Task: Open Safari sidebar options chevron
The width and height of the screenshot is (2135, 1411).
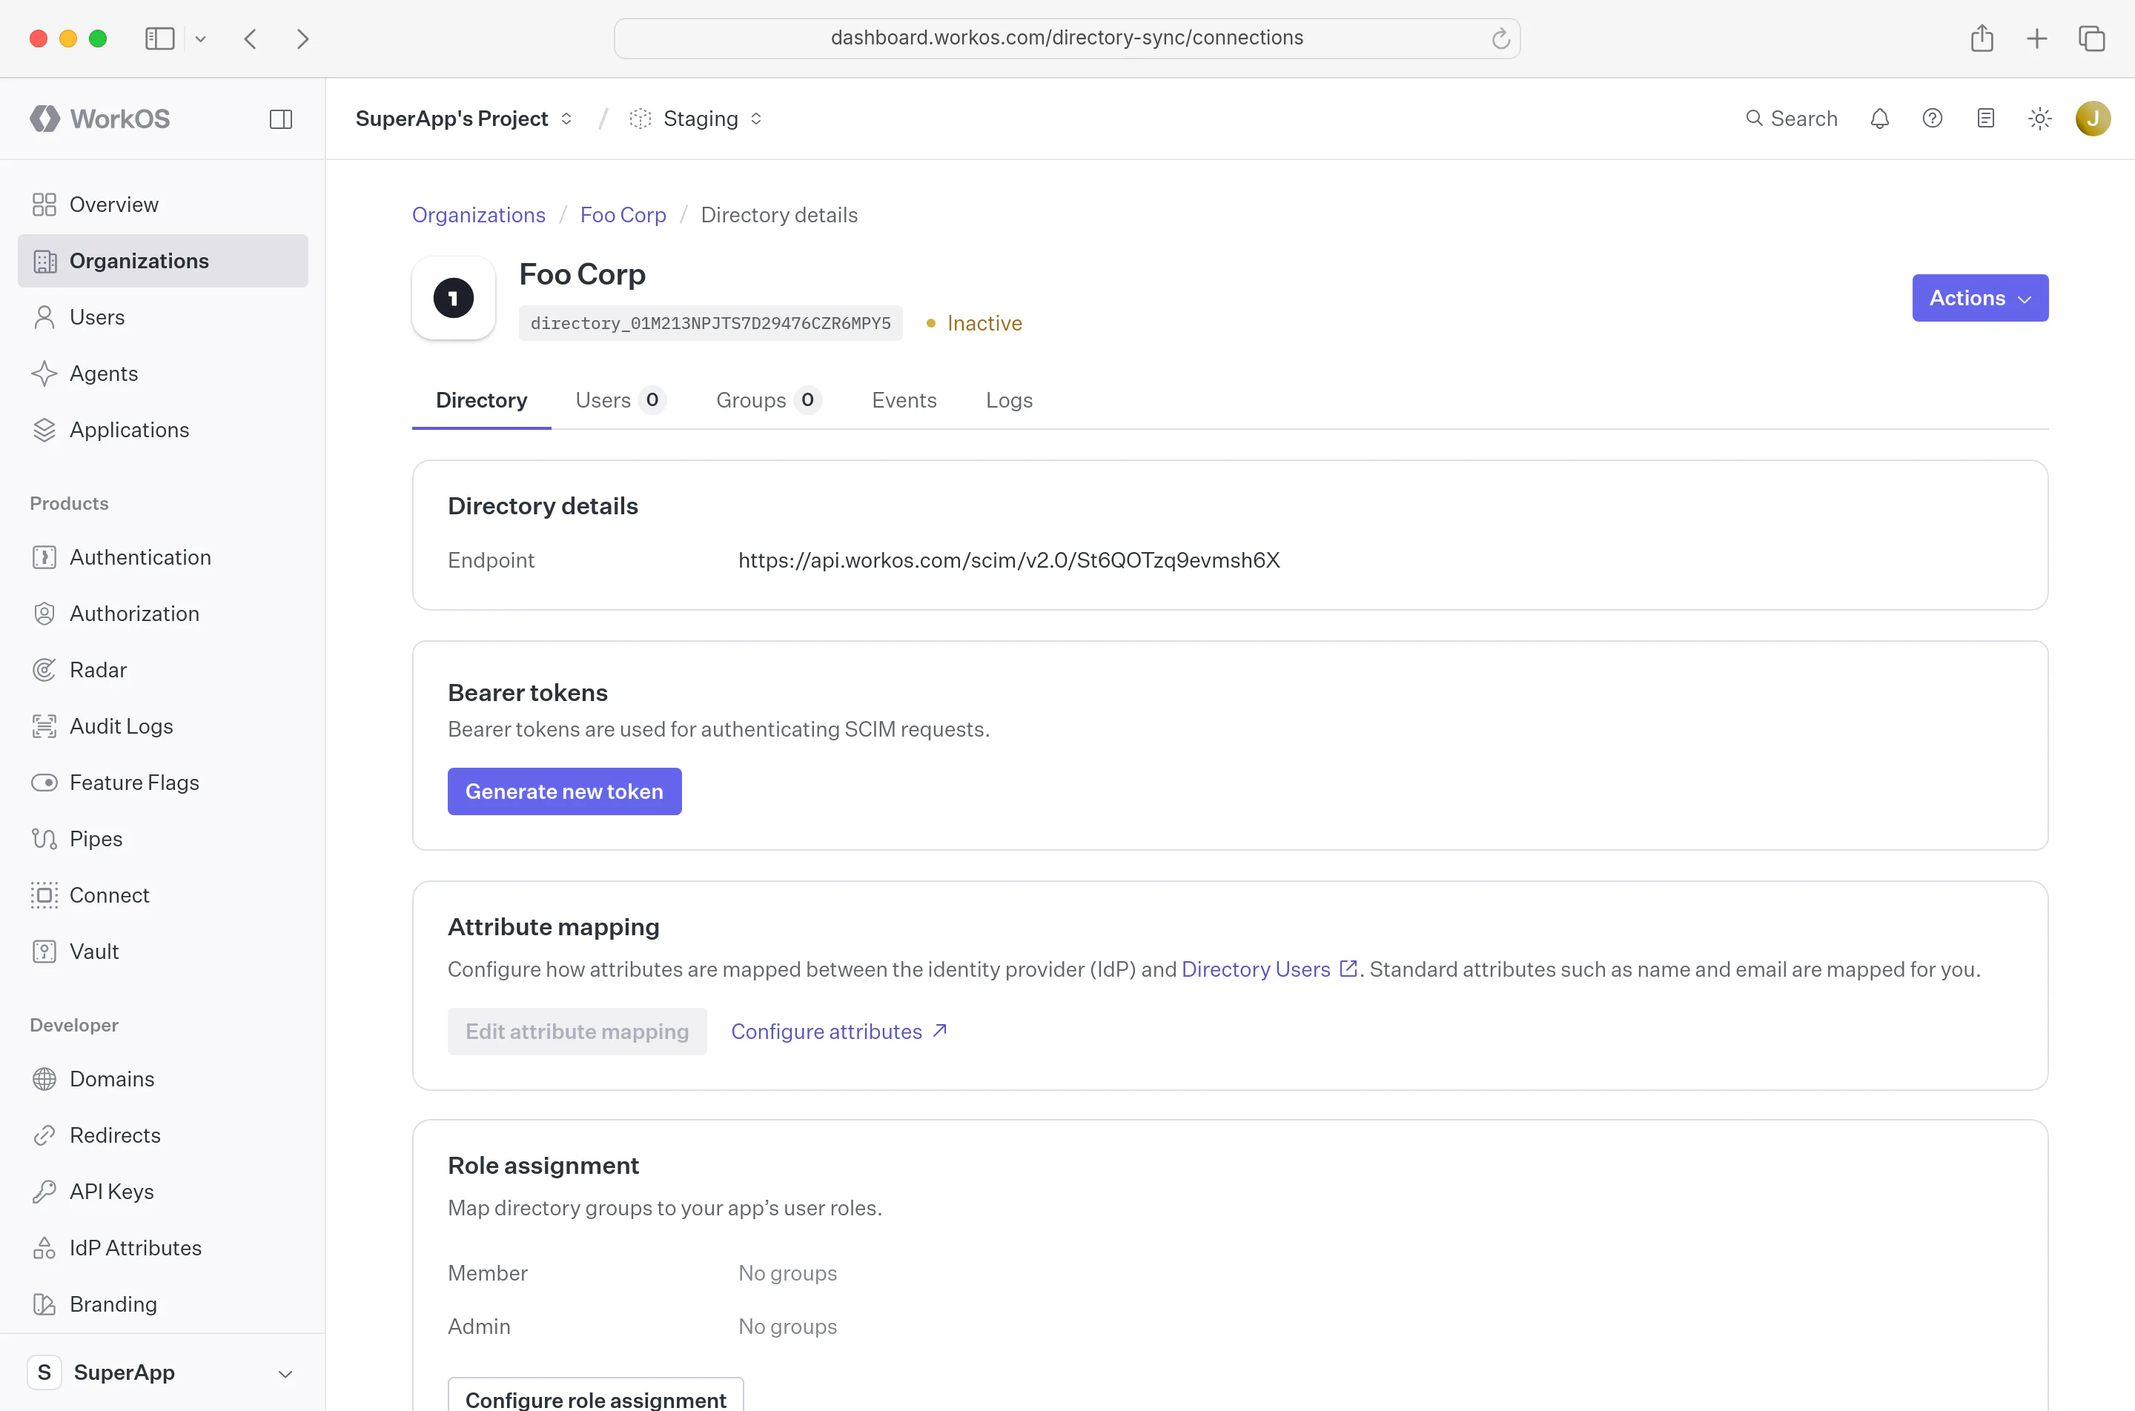Action: click(201, 39)
